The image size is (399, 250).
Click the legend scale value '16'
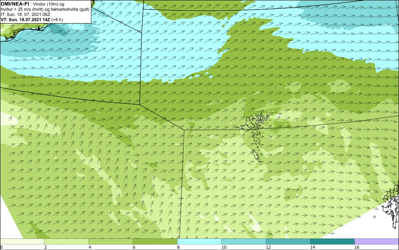(x=357, y=247)
